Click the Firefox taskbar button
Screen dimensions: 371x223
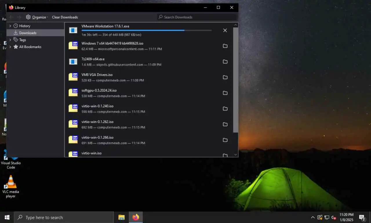(136, 217)
